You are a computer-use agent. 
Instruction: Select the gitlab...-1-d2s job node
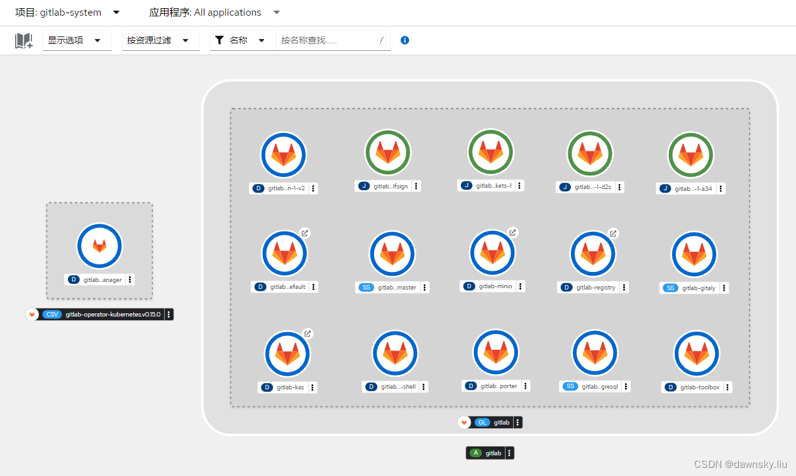[x=590, y=154]
